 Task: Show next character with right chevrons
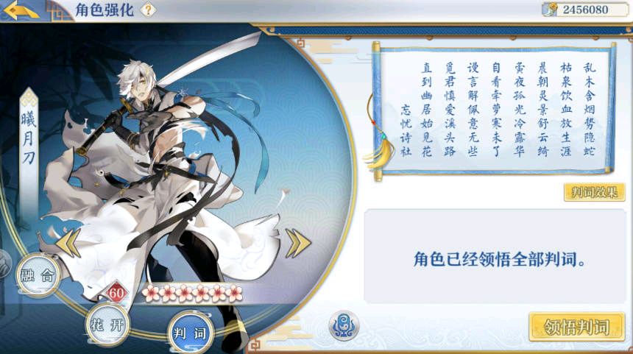(x=298, y=244)
